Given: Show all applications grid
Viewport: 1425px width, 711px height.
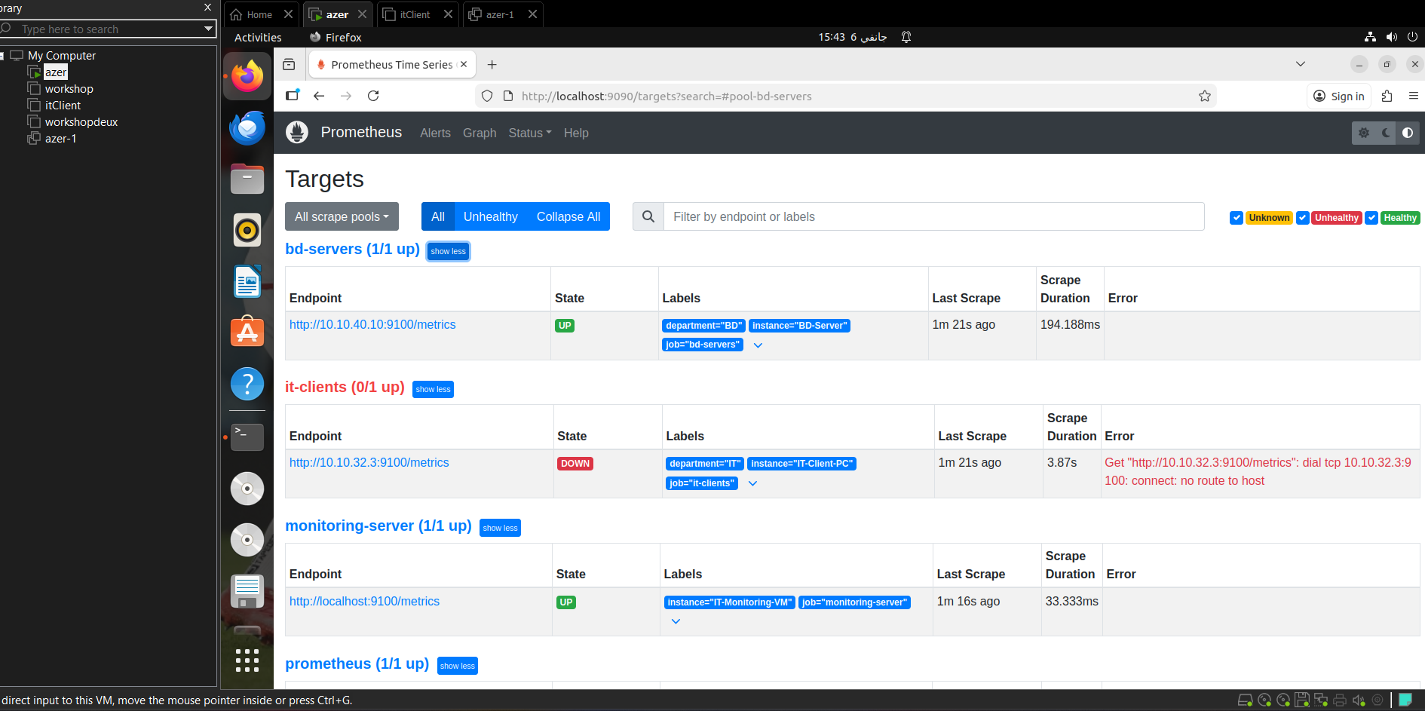Looking at the screenshot, I should (x=247, y=660).
